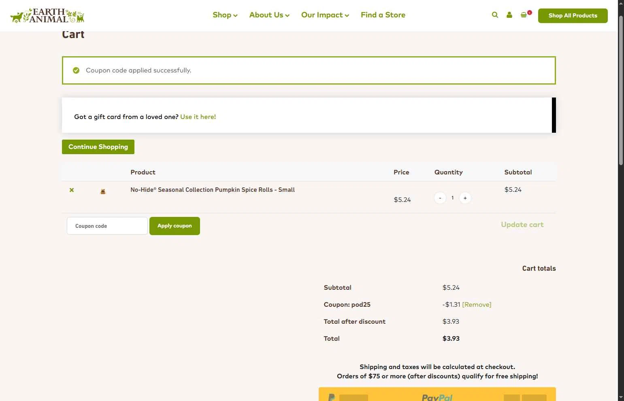
Task: Open the account user icon
Action: coord(509,15)
